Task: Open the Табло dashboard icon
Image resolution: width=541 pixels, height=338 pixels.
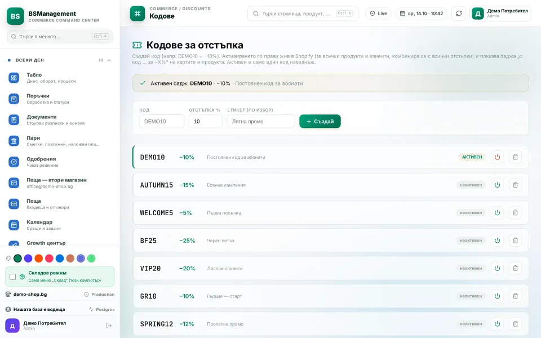Action: point(14,78)
